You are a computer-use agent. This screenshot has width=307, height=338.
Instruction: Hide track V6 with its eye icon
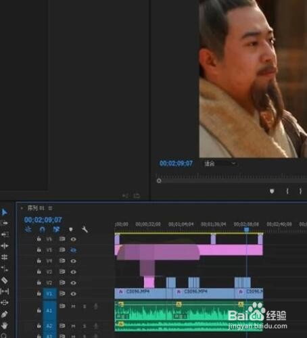pyautogui.click(x=73, y=239)
